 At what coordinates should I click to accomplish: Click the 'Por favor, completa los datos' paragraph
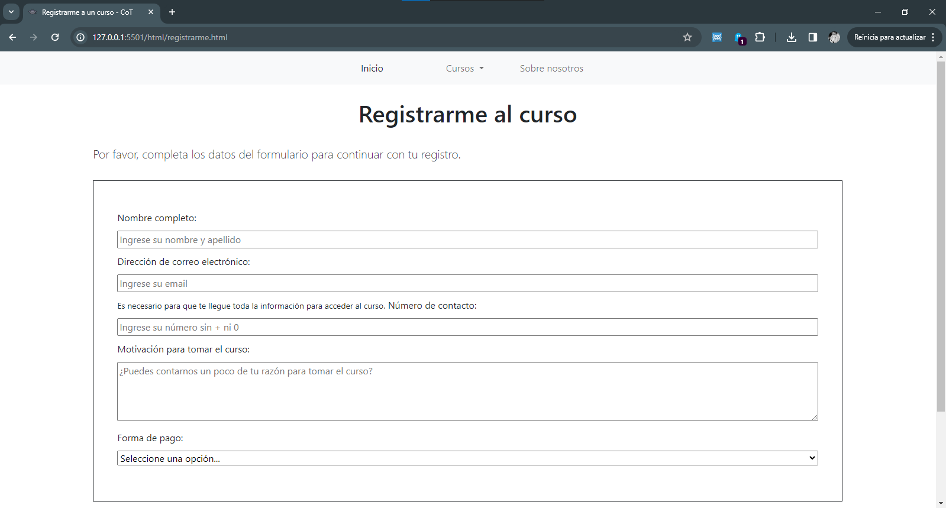point(276,154)
